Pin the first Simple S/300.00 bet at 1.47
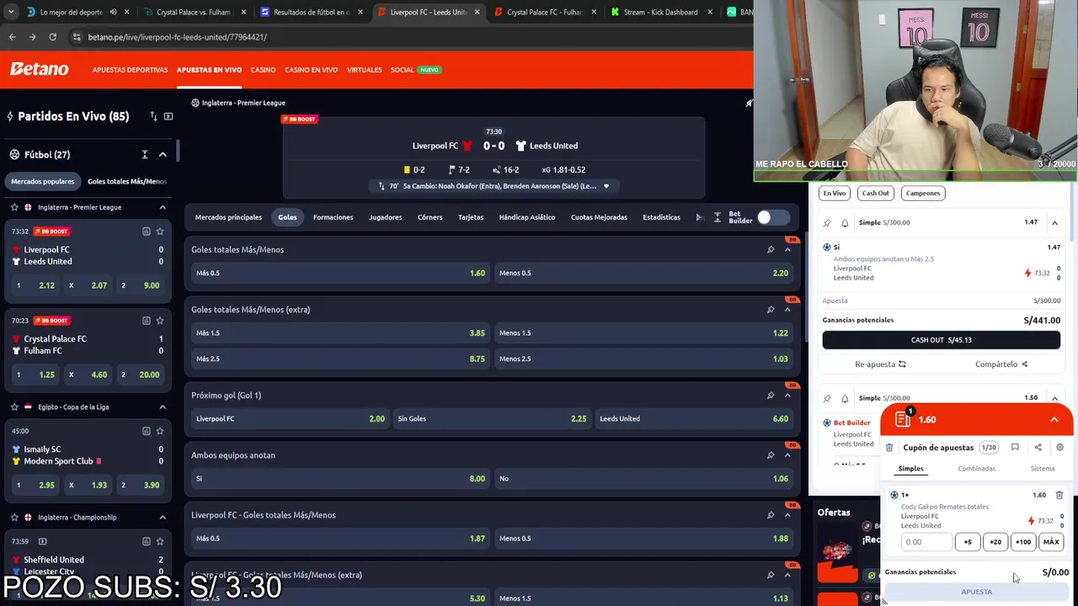The width and height of the screenshot is (1078, 606). [827, 223]
